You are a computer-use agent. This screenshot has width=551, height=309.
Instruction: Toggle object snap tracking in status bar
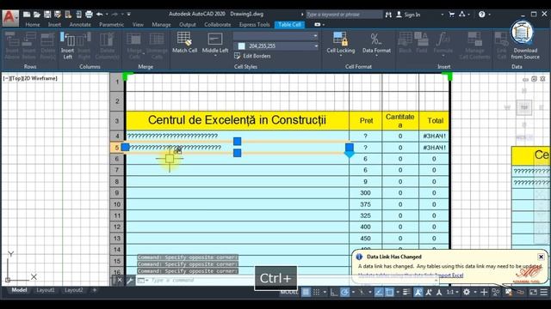click(x=379, y=292)
